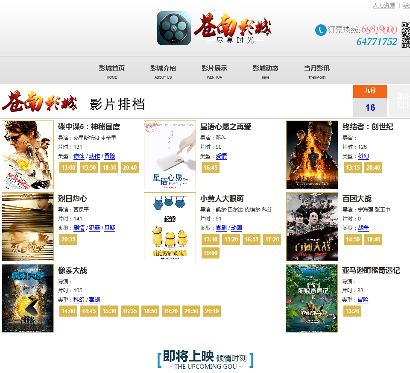Select the 14:50 showtime for 百团大战
410x373 pixels.
point(353,239)
